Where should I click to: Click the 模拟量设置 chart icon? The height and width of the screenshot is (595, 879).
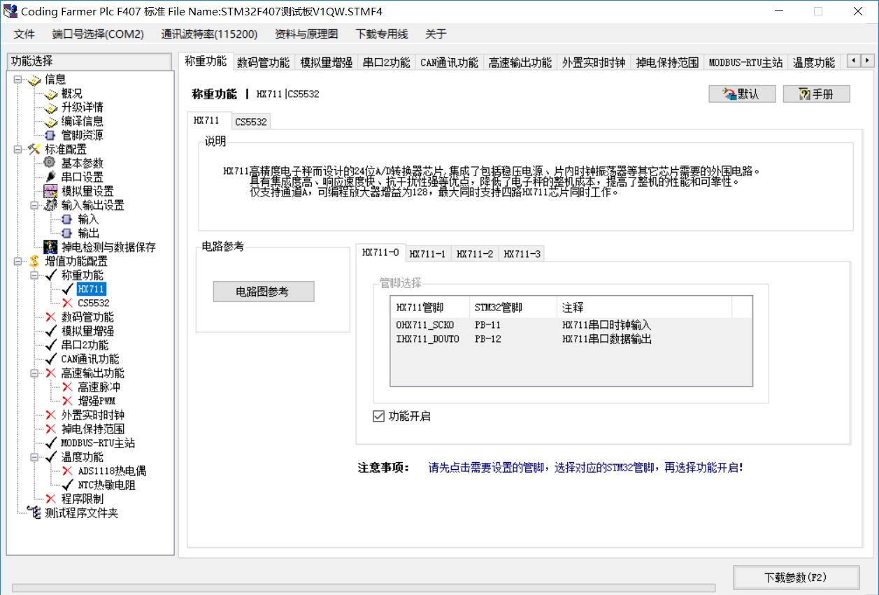click(x=50, y=191)
